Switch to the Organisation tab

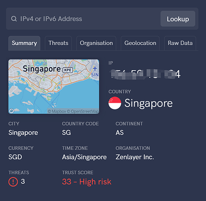point(96,43)
